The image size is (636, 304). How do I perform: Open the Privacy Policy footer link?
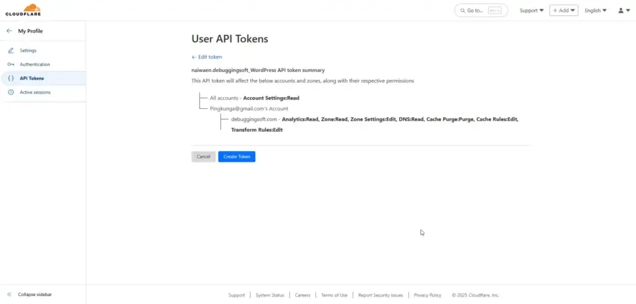[427, 295]
